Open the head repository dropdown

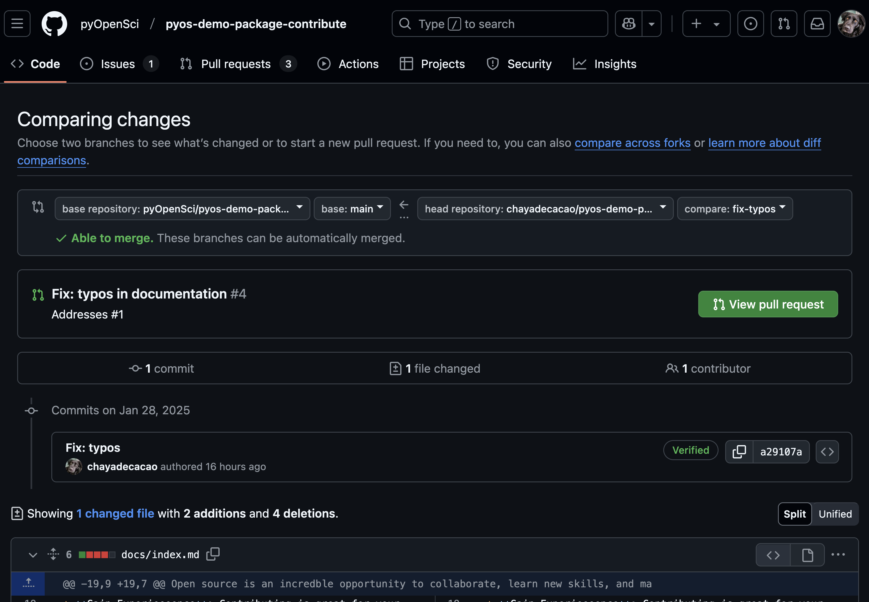click(x=545, y=209)
